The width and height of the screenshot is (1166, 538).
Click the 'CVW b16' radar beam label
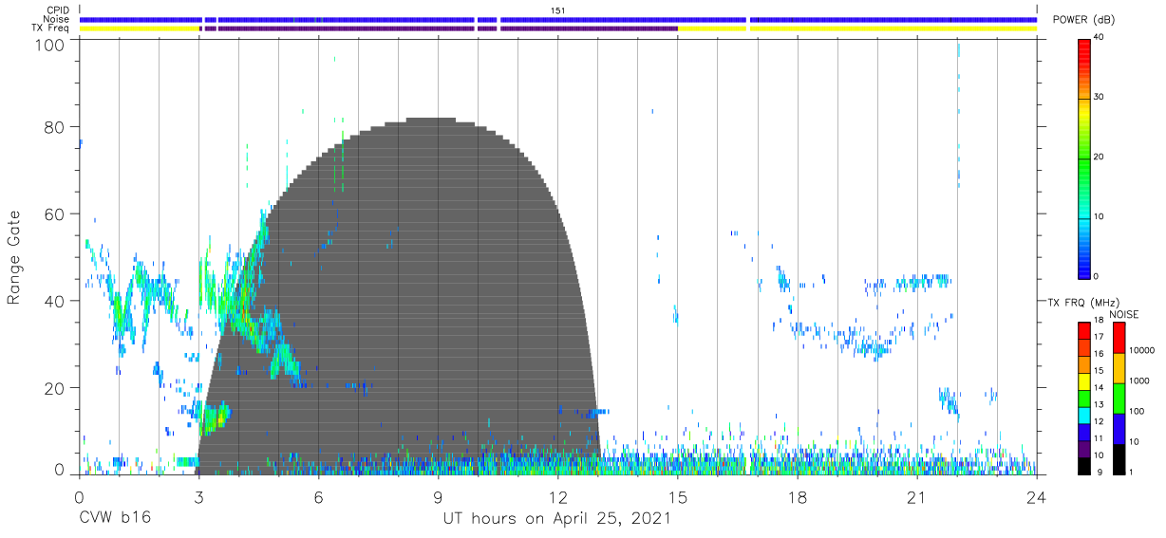tap(115, 519)
